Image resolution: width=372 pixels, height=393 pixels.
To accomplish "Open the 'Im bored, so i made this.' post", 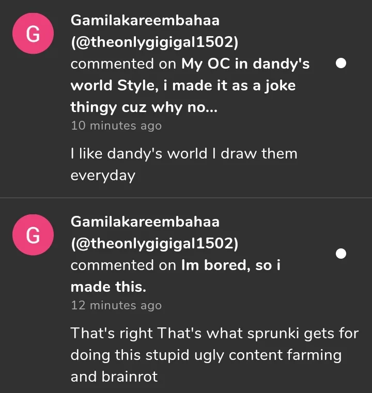I will [x=230, y=265].
